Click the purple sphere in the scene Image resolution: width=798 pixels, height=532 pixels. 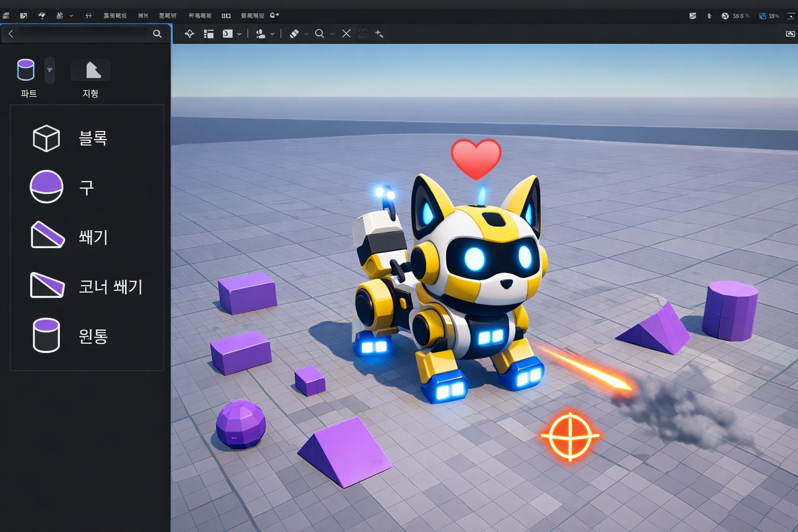[x=241, y=423]
